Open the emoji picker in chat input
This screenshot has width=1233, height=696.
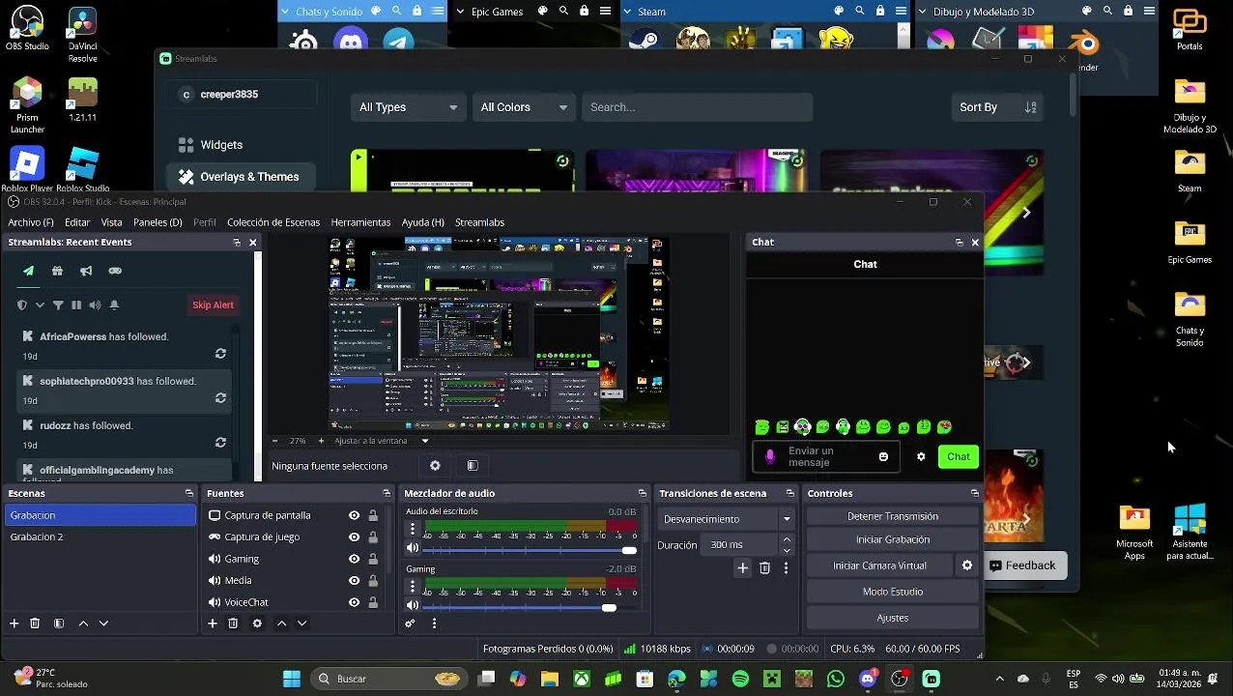883,457
